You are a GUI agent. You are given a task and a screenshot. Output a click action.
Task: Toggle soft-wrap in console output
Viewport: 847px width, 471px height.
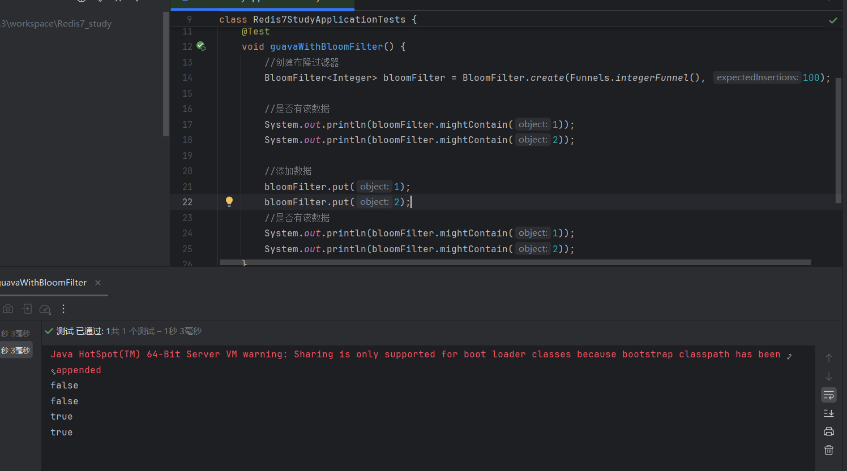click(829, 395)
